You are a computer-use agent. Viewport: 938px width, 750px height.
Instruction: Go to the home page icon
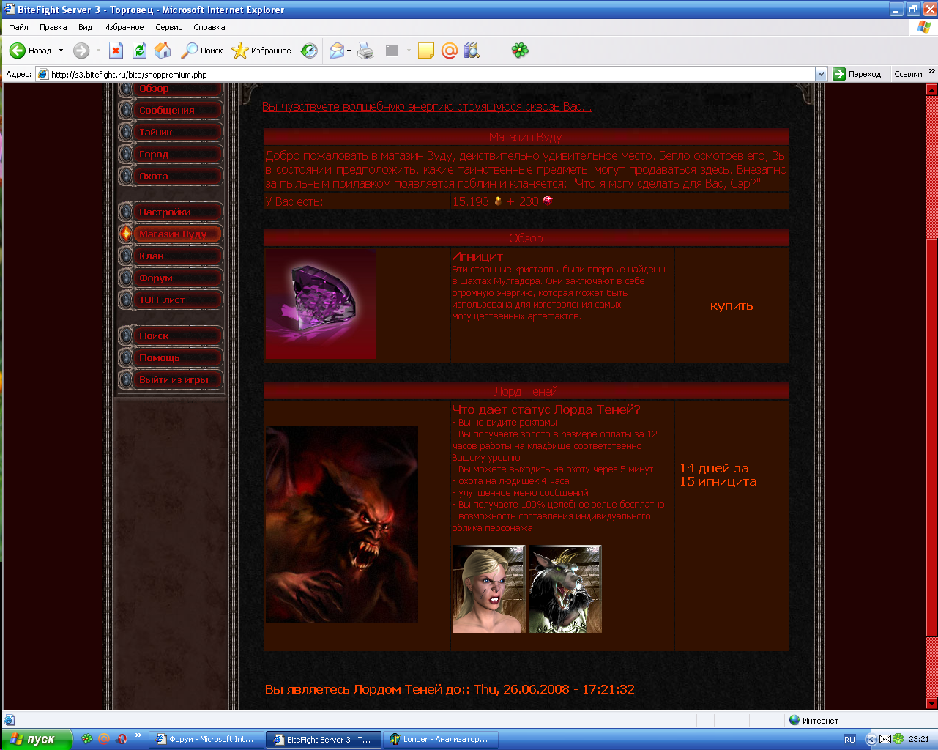(x=163, y=51)
